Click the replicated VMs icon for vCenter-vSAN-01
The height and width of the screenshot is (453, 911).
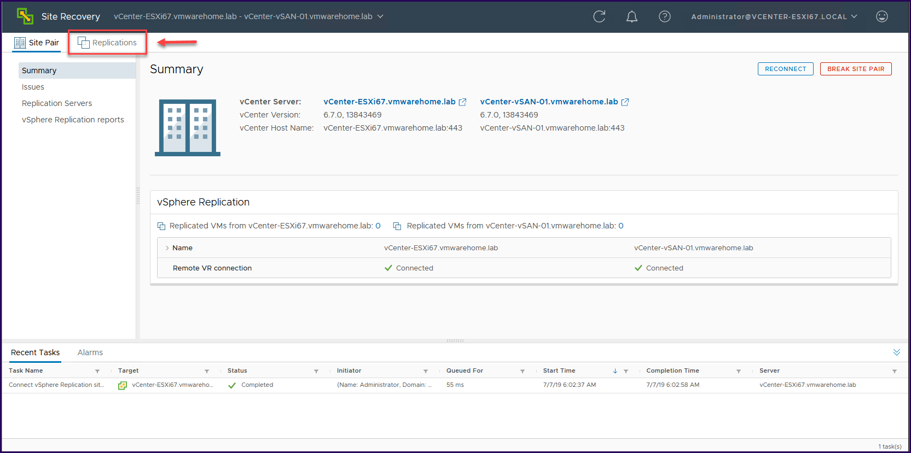tap(397, 226)
